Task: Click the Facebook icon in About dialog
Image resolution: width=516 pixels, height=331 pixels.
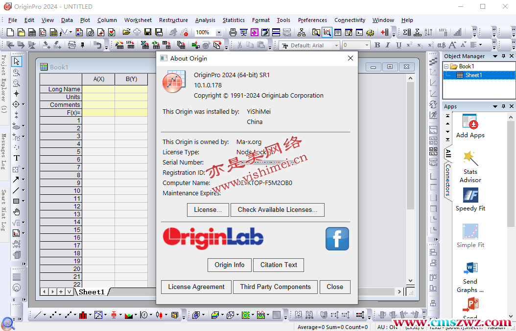Action: pyautogui.click(x=337, y=239)
